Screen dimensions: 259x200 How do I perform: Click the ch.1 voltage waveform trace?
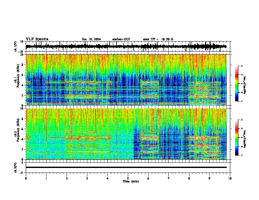[x=126, y=46]
